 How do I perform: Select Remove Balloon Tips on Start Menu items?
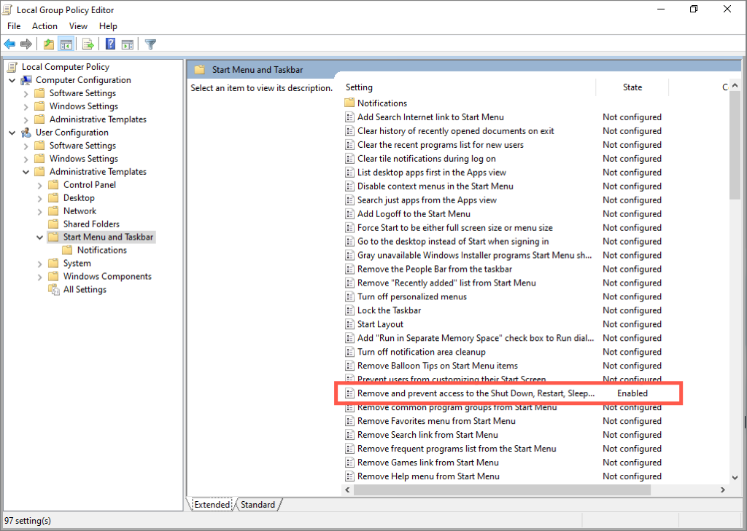pyautogui.click(x=438, y=366)
